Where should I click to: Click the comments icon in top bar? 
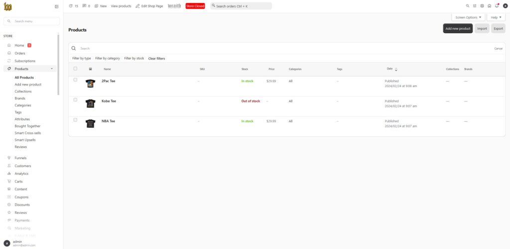(84, 6)
